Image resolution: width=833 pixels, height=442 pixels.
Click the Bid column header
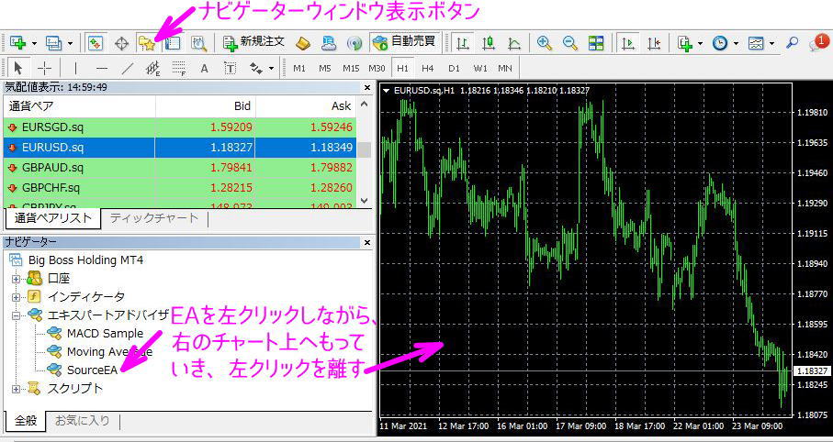tap(205, 106)
